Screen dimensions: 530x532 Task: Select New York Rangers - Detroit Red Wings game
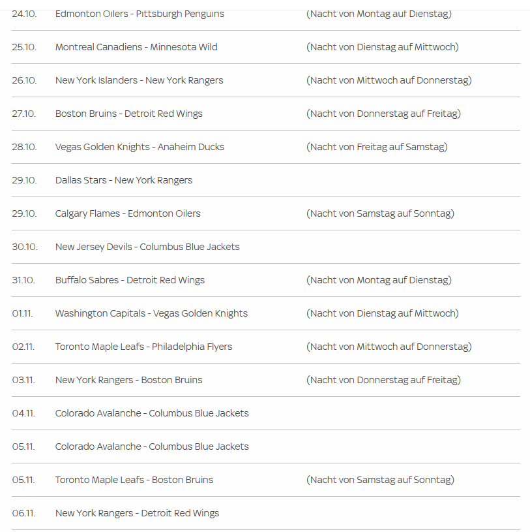pyautogui.click(x=137, y=513)
